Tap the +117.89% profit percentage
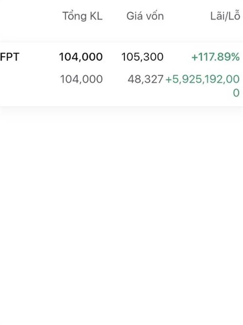 pyautogui.click(x=215, y=57)
